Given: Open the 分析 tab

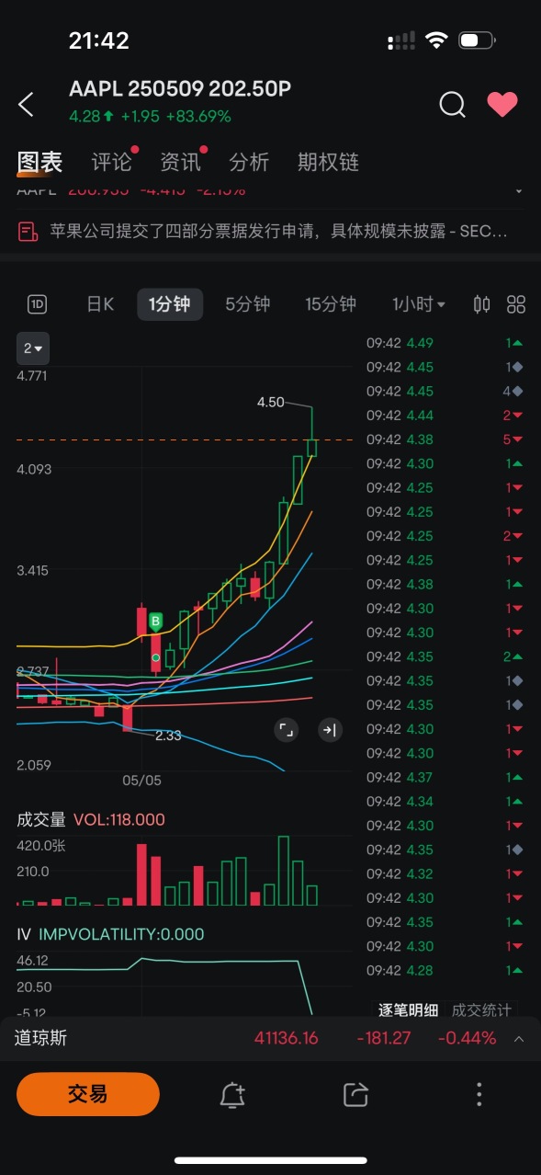Looking at the screenshot, I should click(x=249, y=163).
